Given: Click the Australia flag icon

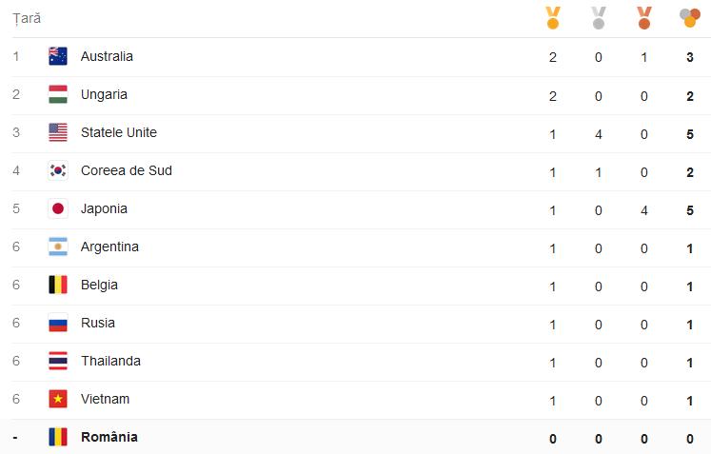Looking at the screenshot, I should [x=58, y=56].
